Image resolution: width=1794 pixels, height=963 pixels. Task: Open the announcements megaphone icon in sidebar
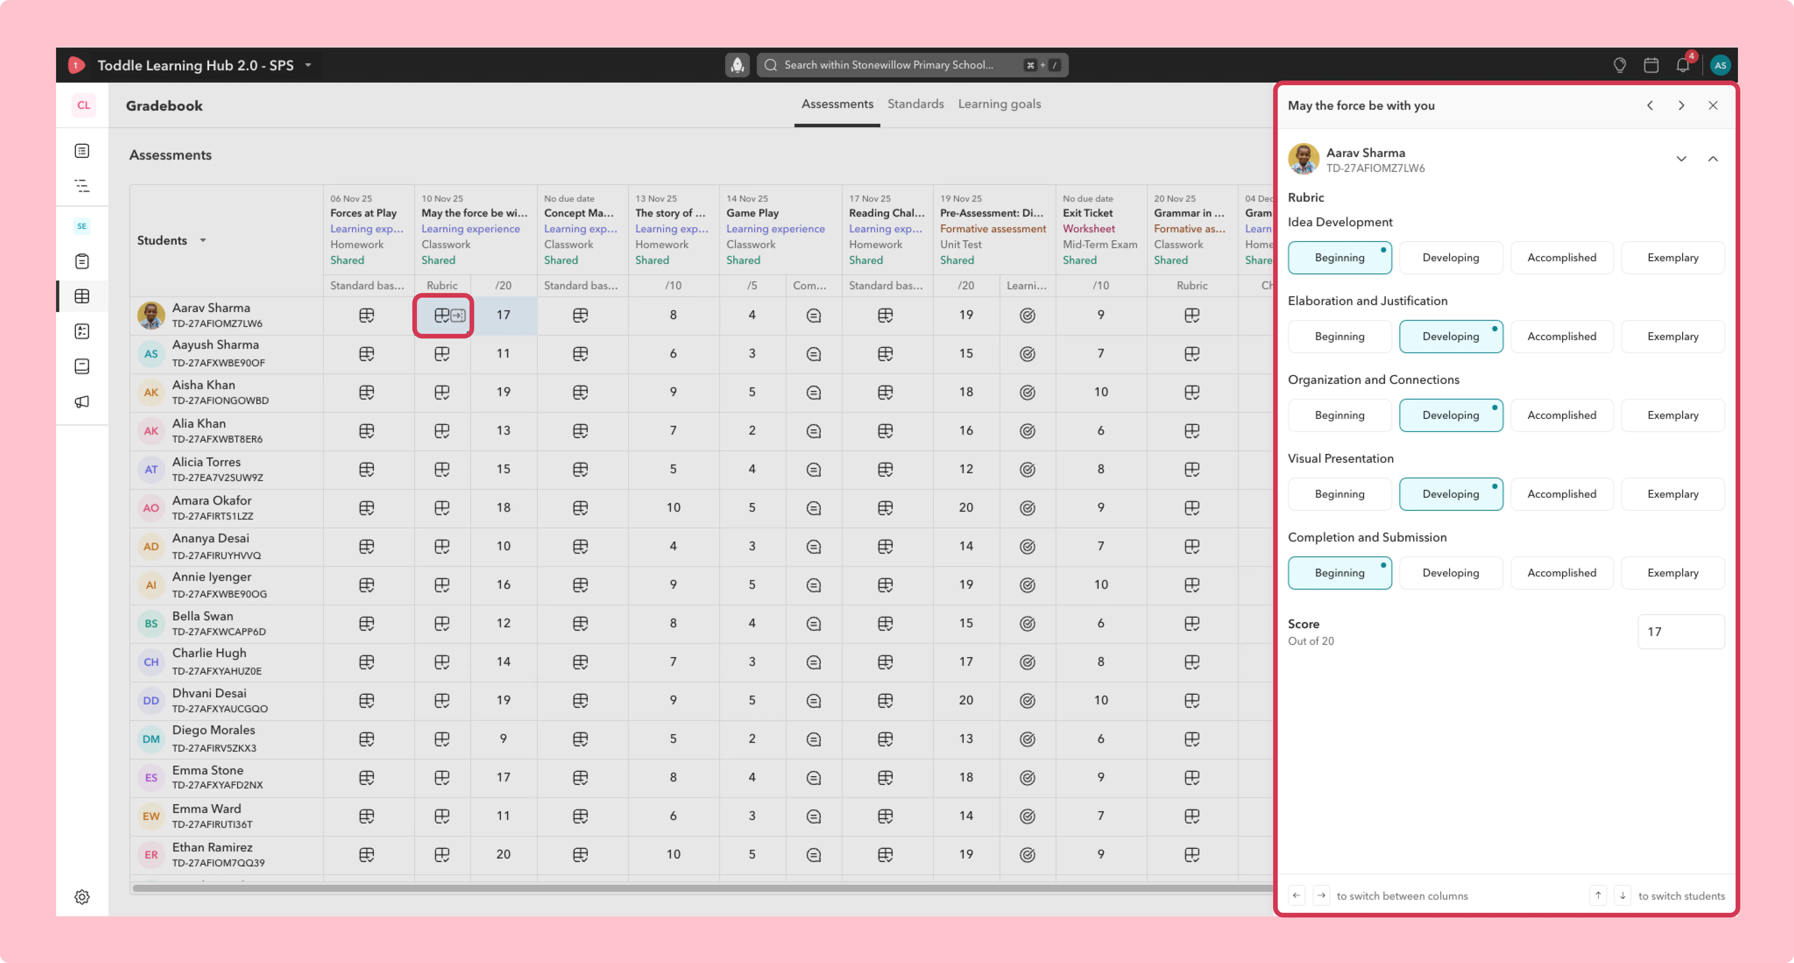pyautogui.click(x=82, y=402)
